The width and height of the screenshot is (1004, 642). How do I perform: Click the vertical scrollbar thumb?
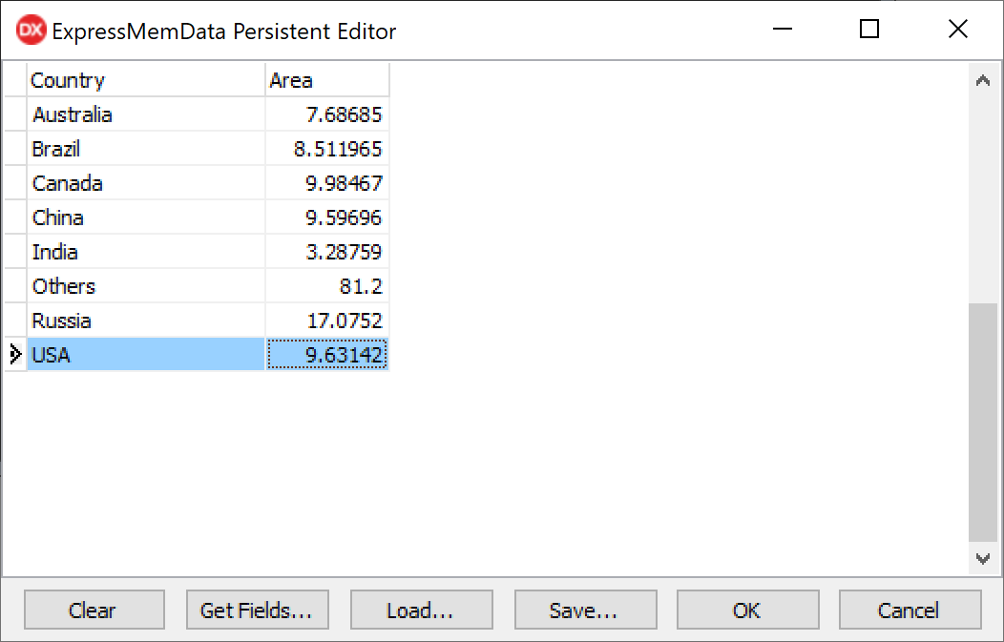982,422
